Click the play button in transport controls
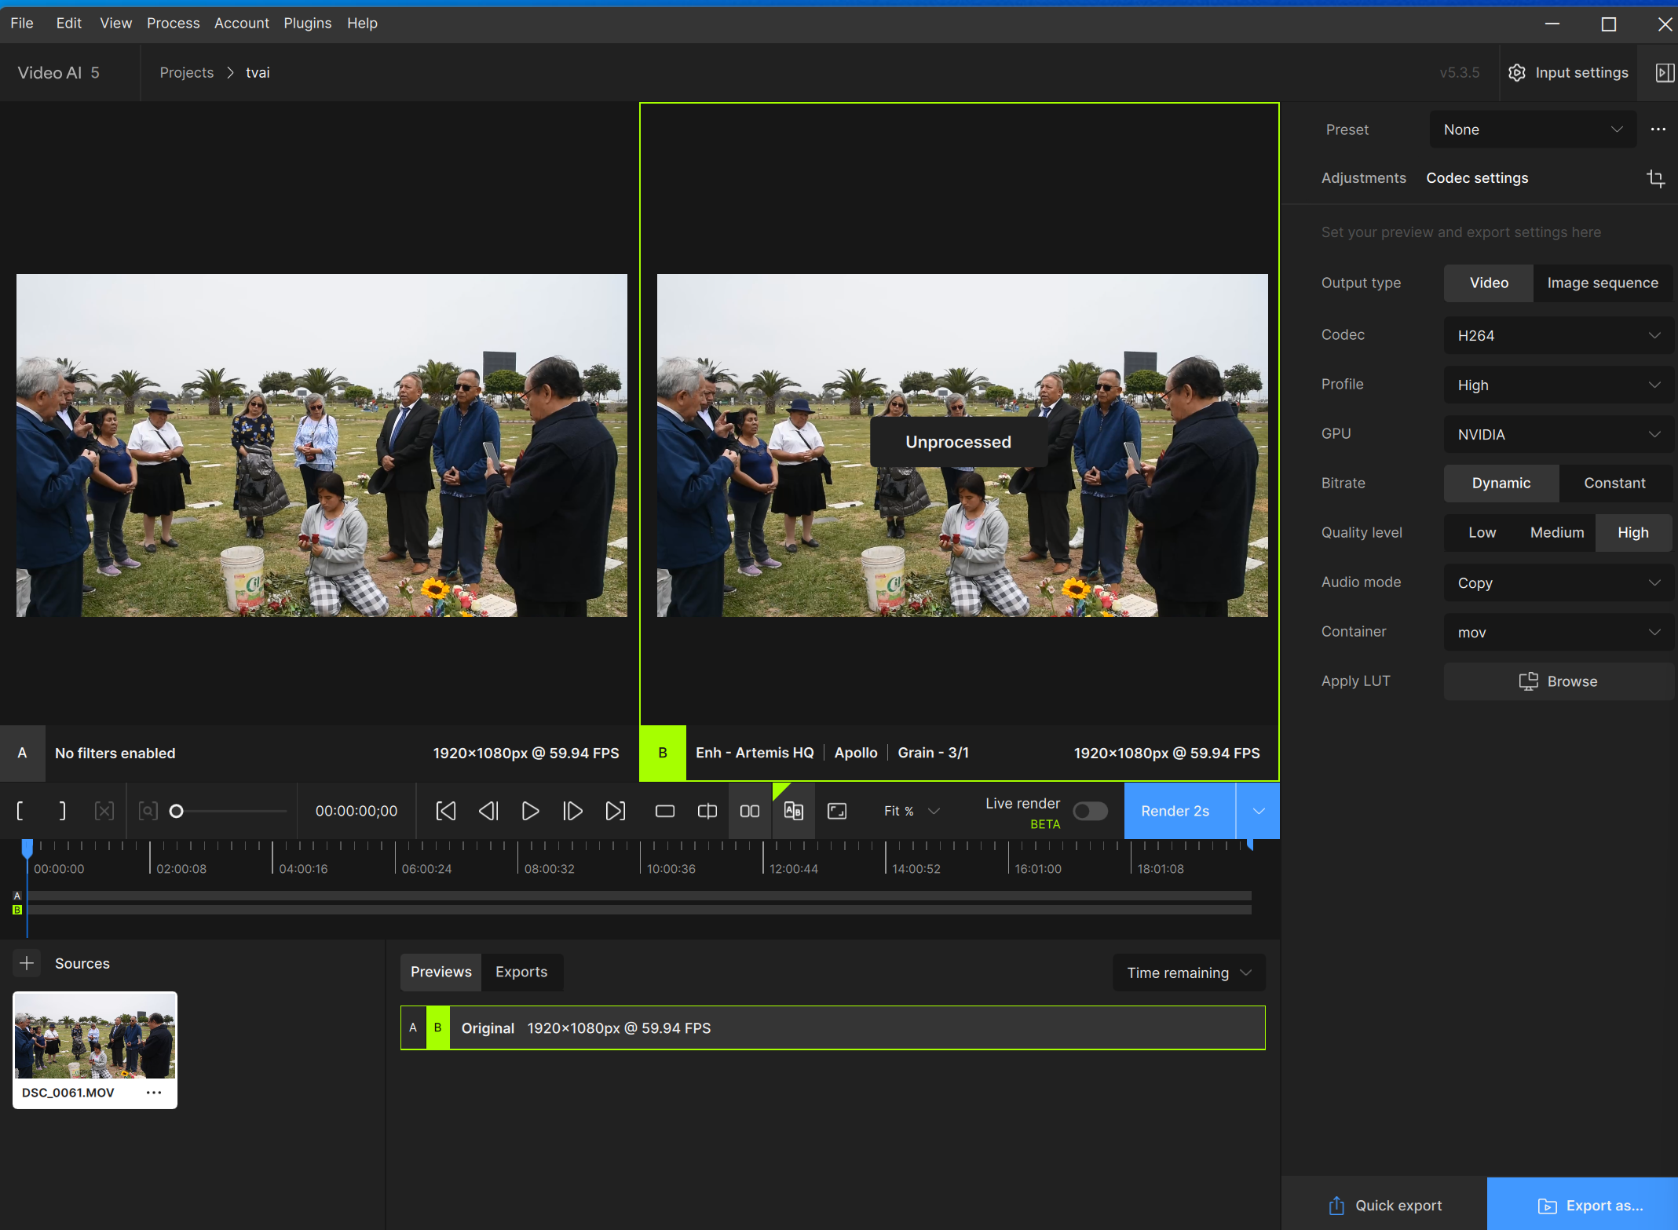The height and width of the screenshot is (1230, 1678). click(x=530, y=811)
